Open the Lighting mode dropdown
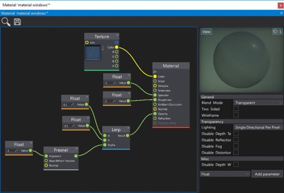 tap(258, 127)
